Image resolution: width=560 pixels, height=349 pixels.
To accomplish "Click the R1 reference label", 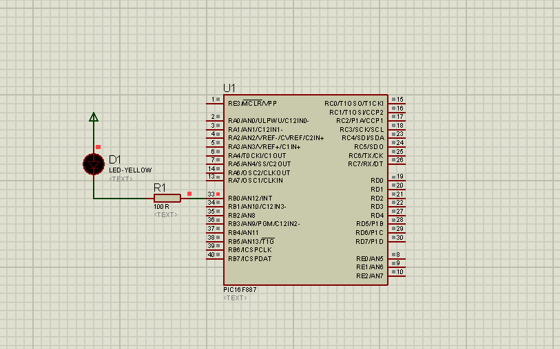I will click(x=160, y=188).
